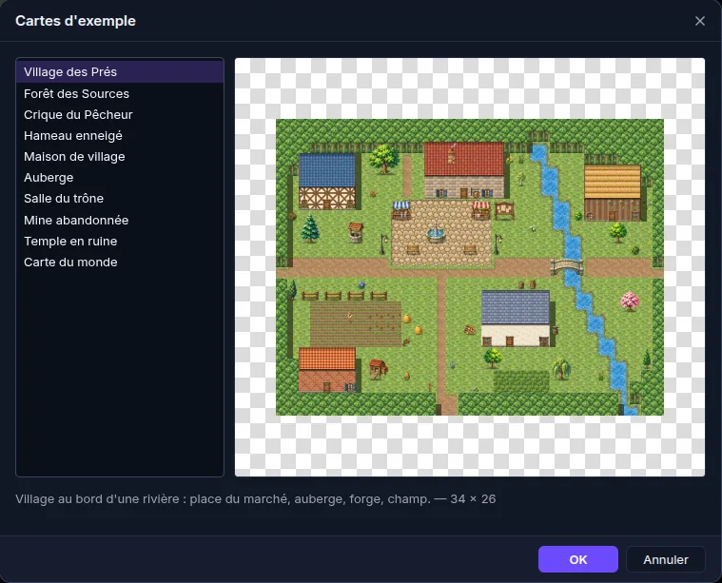Screen dimensions: 722x583
Task: Click the map description text below the preview
Action: (256, 498)
